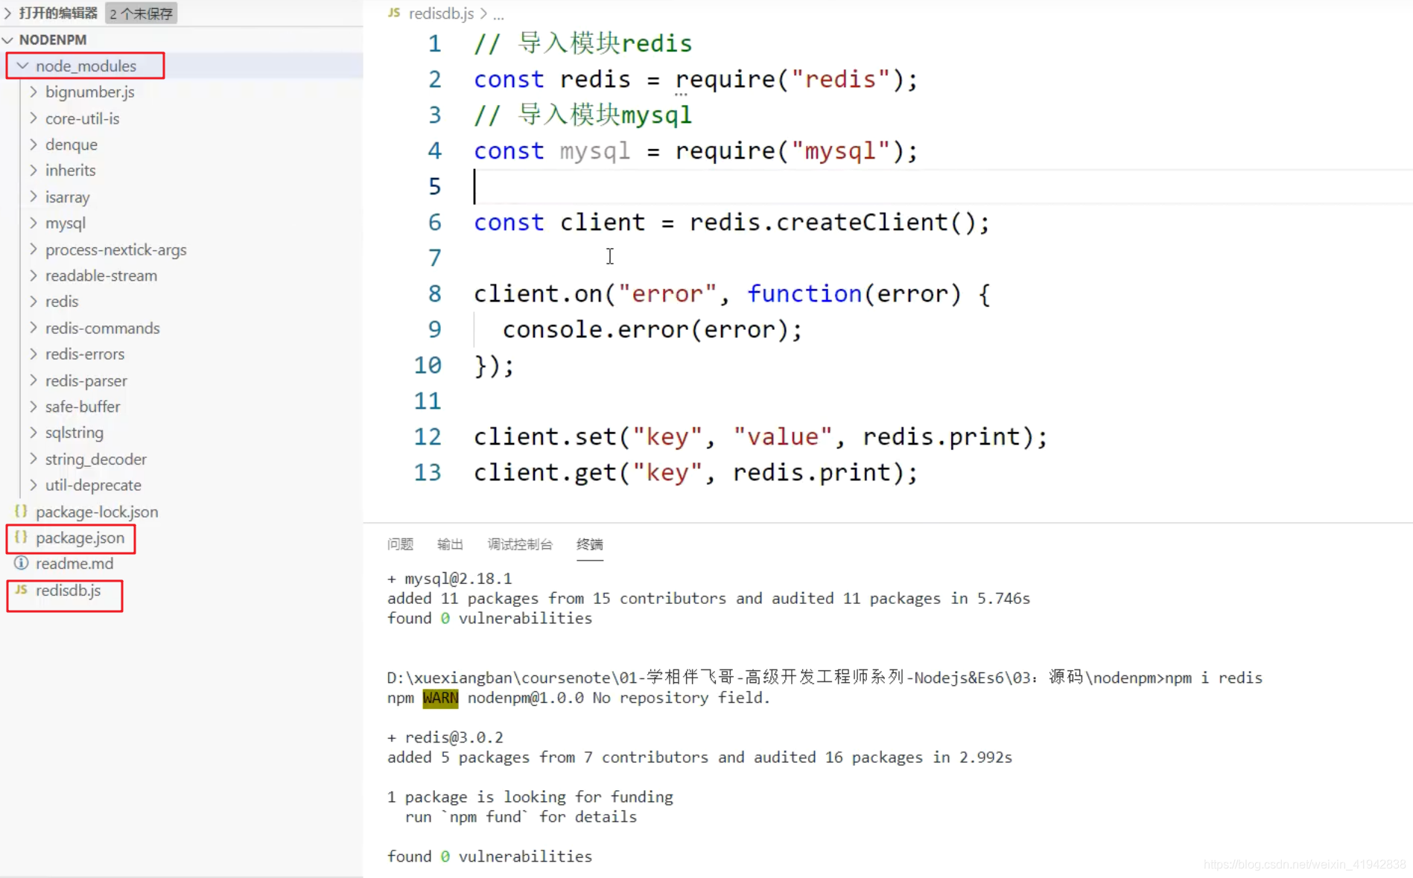The image size is (1413, 878).
Task: Click the JS icon in the breadcrumb
Action: (394, 13)
